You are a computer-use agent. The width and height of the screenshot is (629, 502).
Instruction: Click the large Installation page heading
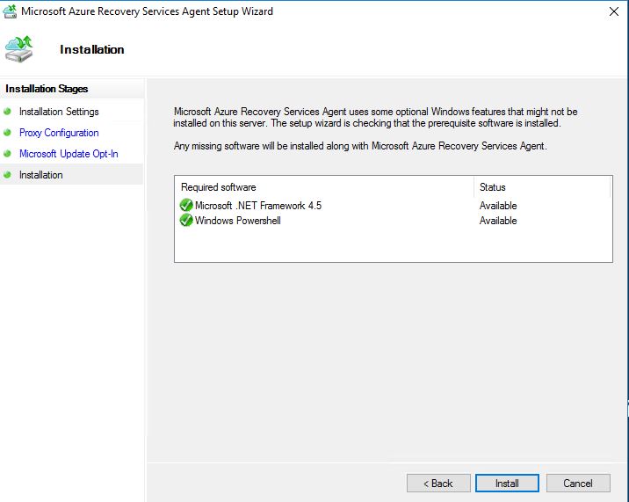92,49
